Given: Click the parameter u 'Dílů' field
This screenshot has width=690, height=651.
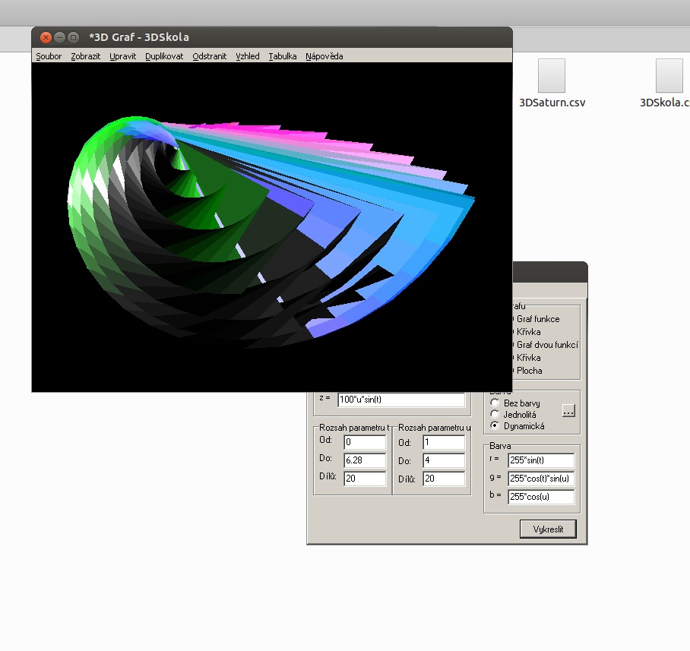Looking at the screenshot, I should coord(444,479).
